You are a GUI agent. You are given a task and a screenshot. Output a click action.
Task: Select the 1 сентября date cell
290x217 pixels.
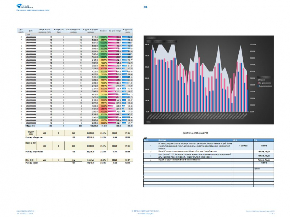[x=243, y=146]
